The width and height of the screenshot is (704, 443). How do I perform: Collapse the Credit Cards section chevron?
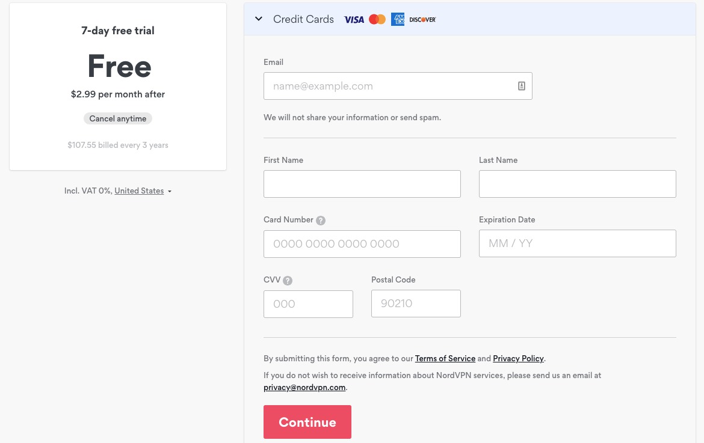[x=259, y=19]
